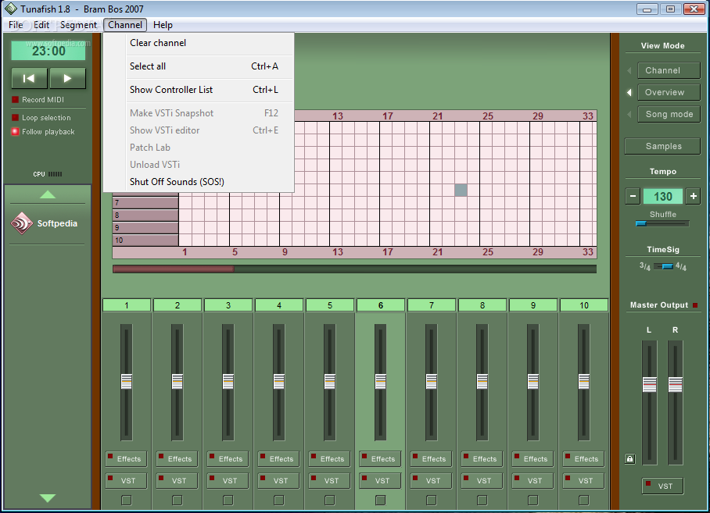Open the Help menu

pos(163,25)
